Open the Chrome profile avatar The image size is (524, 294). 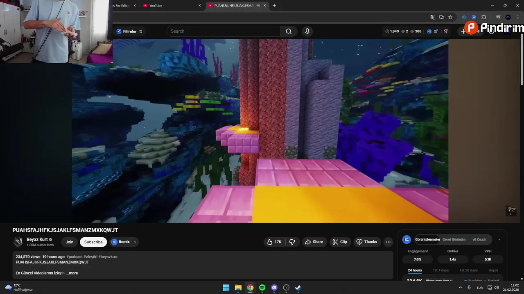pyautogui.click(x=508, y=17)
